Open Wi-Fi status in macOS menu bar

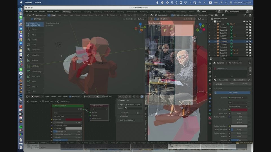222,3
